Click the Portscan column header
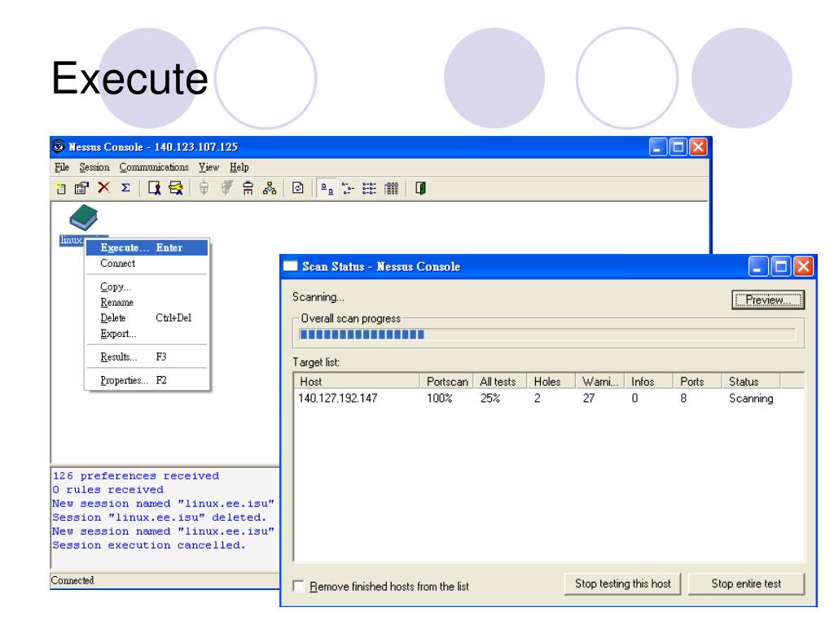The width and height of the screenshot is (834, 625). click(447, 381)
